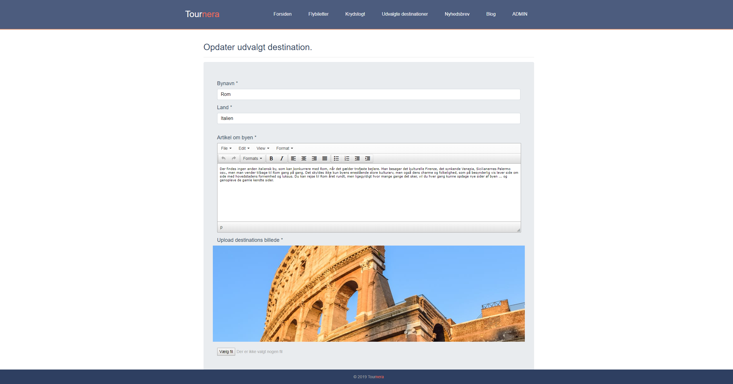
Task: Align text left
Action: tap(293, 158)
